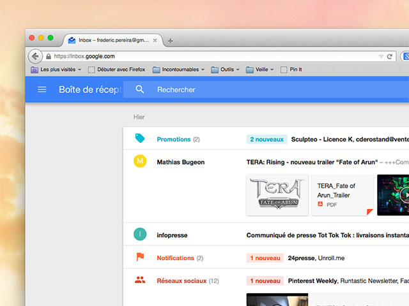Open the Promotions bundle
Screen dimensions: 409x306
point(174,139)
